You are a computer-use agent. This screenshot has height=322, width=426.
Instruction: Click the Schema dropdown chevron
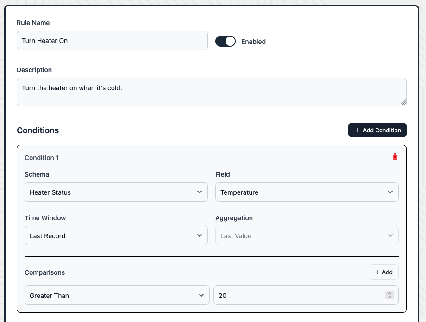click(x=200, y=192)
